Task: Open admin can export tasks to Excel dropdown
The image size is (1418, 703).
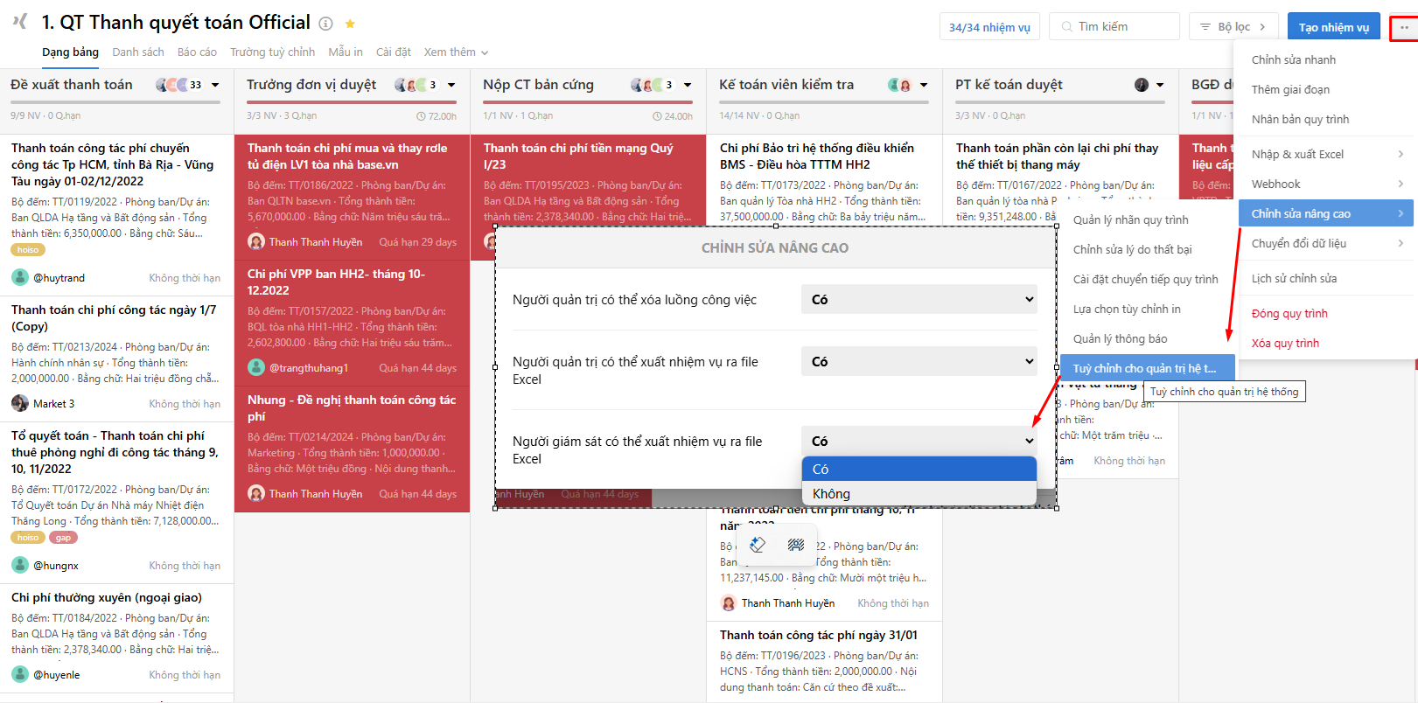Action: 919,361
